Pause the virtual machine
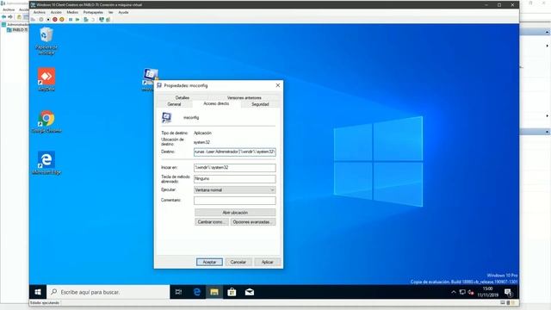Screen dimensions: 551x310 [x=71, y=20]
